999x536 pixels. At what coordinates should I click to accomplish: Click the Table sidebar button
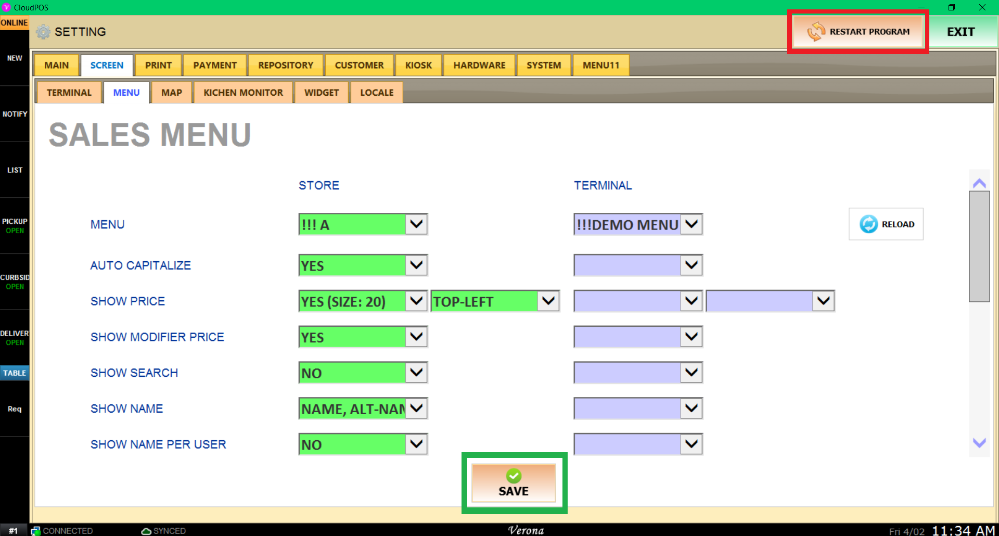(x=15, y=373)
